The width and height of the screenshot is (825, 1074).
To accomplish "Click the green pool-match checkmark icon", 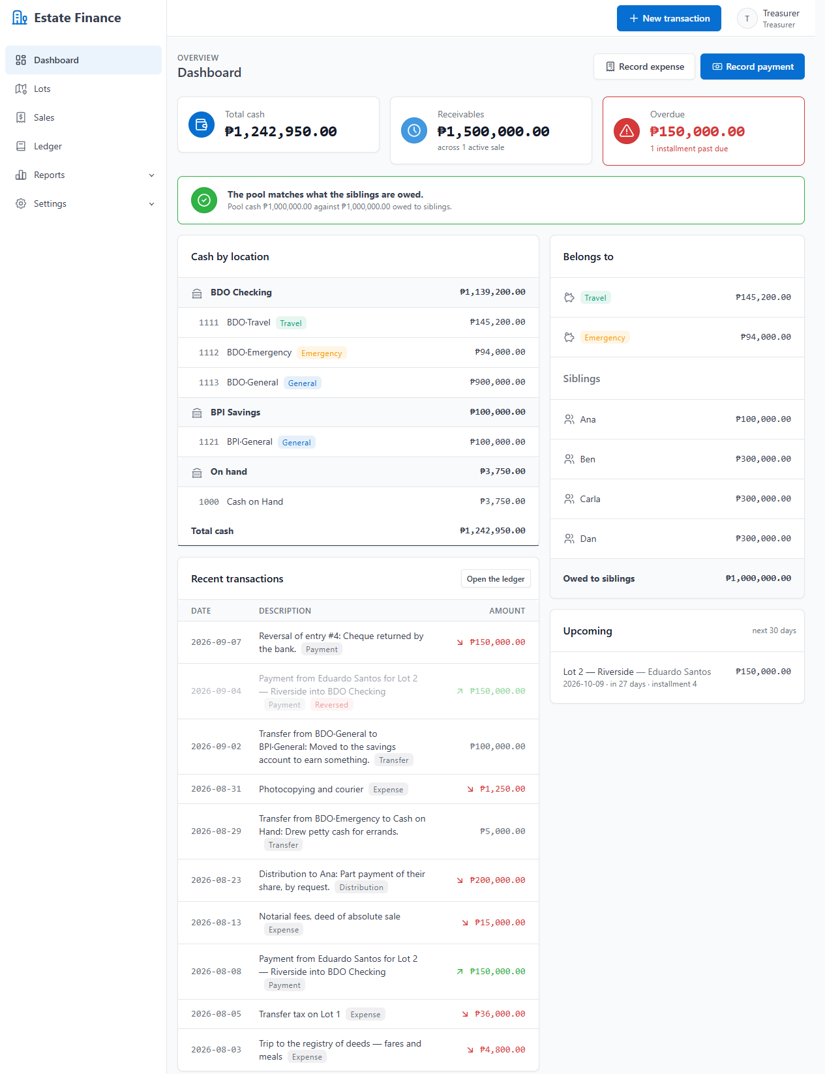I will (204, 200).
